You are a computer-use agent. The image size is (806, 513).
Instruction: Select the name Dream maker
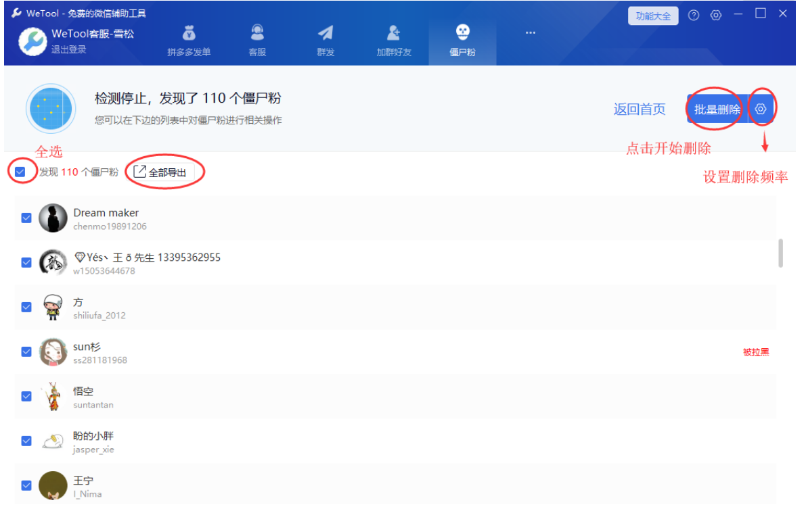[x=106, y=213]
